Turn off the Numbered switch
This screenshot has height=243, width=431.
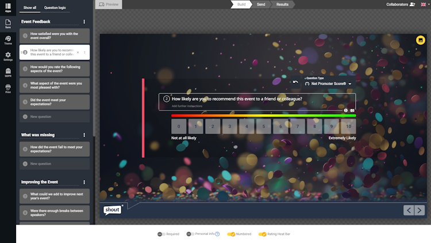(231, 234)
